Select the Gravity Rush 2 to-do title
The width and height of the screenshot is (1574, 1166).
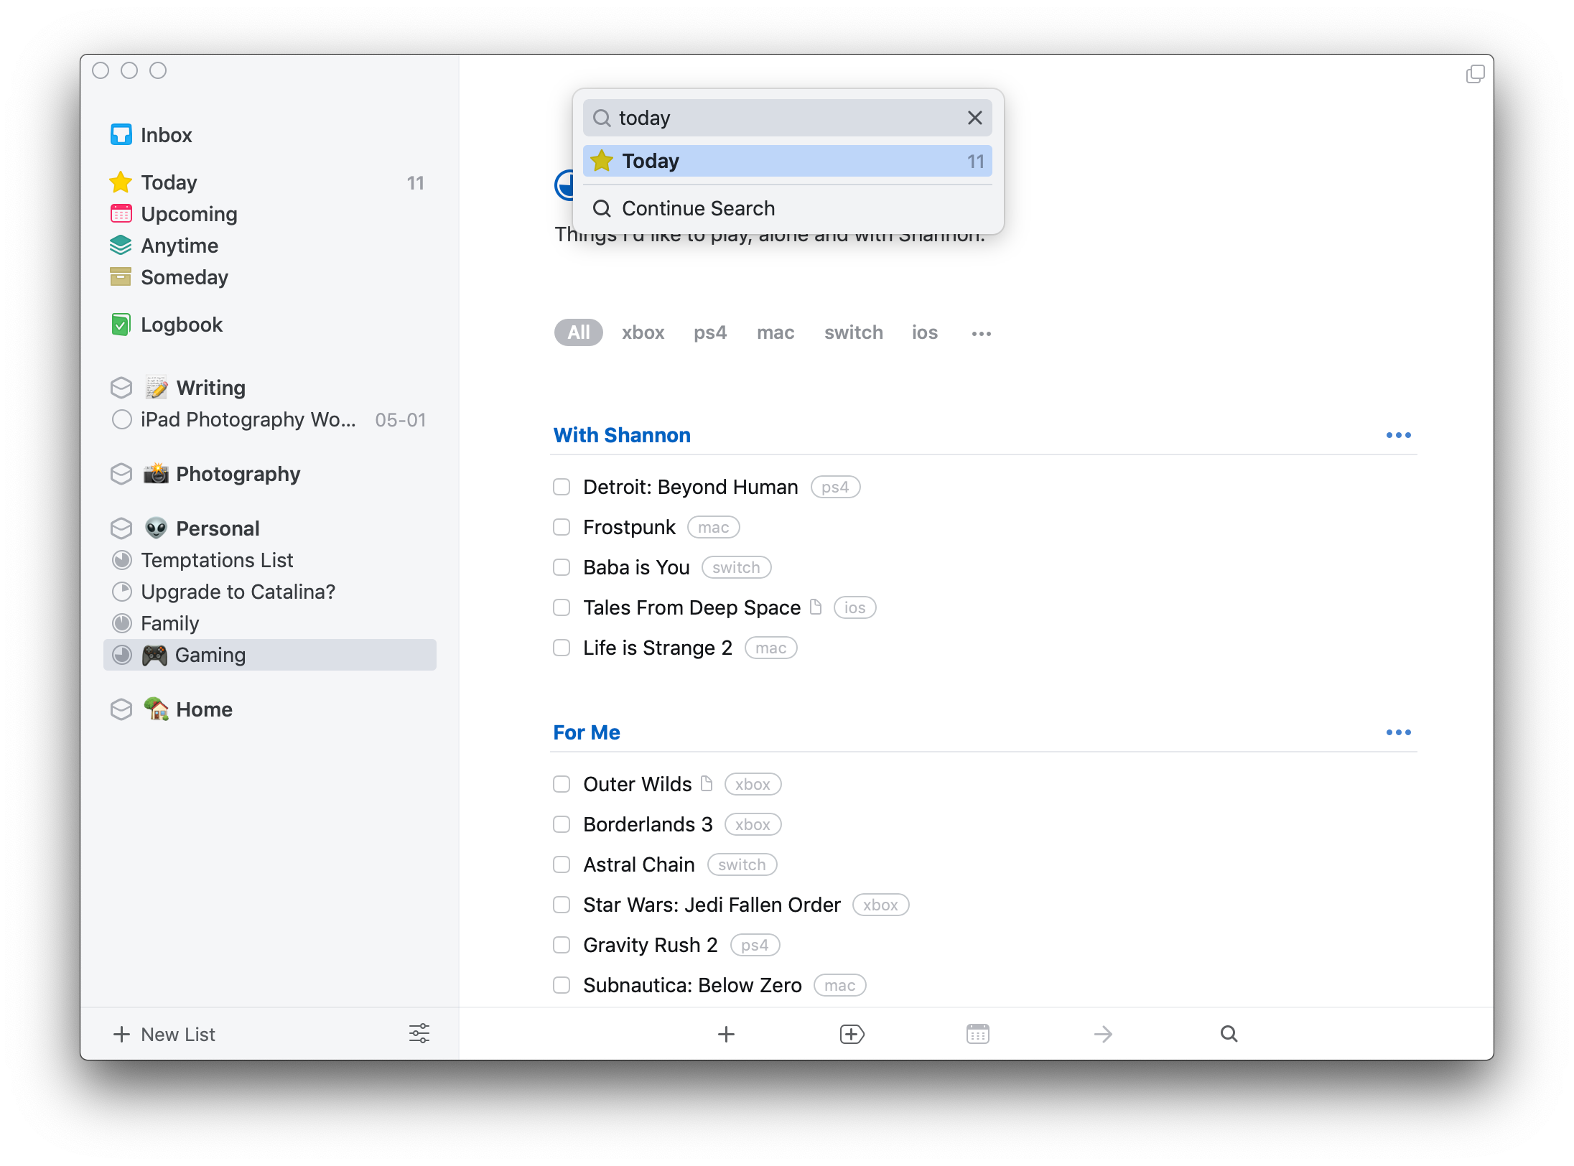click(x=650, y=945)
